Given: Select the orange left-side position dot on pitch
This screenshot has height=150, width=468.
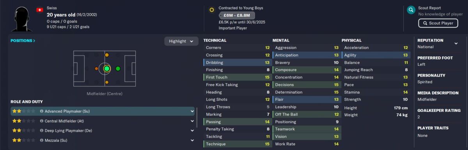Looking at the screenshot, I should (x=97, y=69).
